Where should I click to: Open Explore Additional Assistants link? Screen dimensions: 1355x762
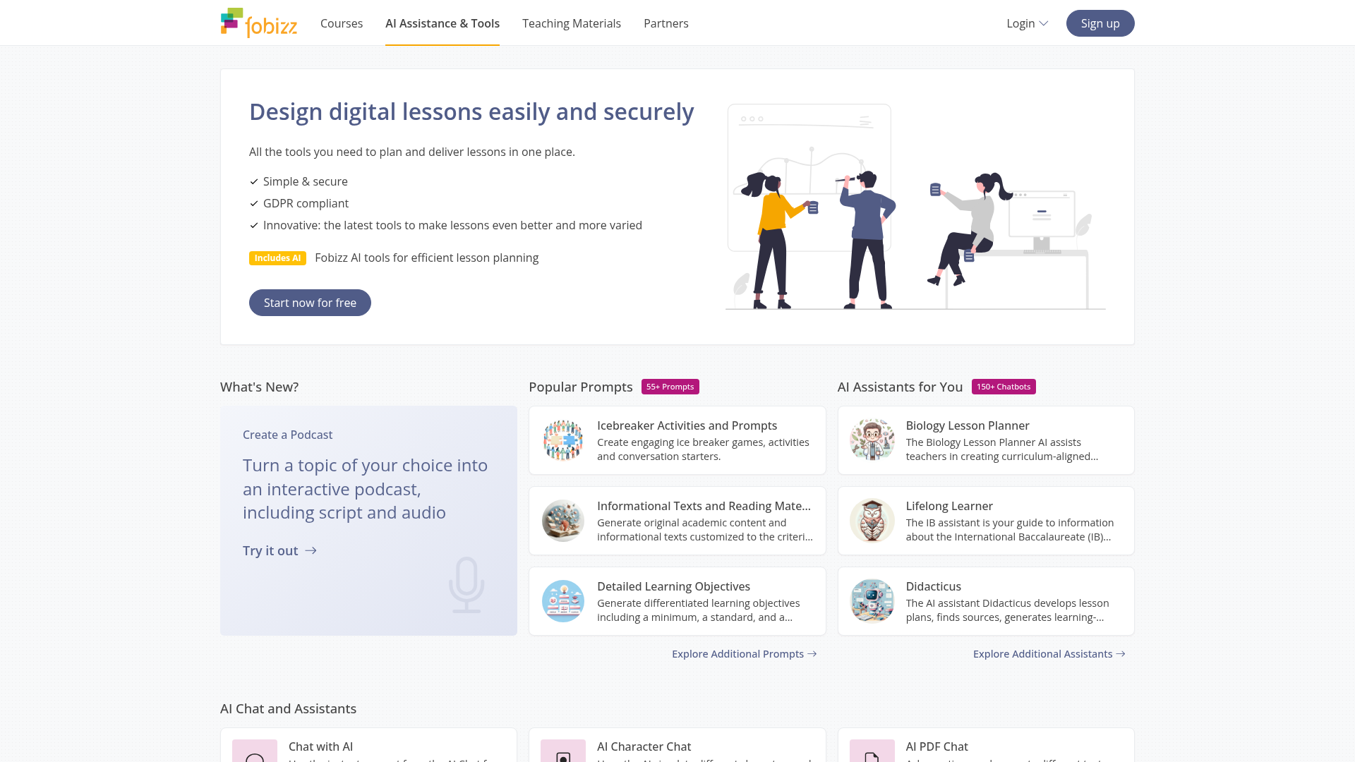pos(1049,654)
